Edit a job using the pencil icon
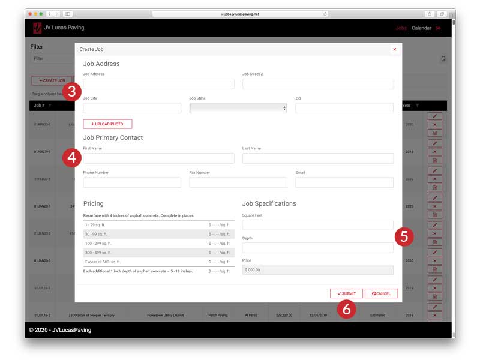480x360 pixels. point(435,118)
